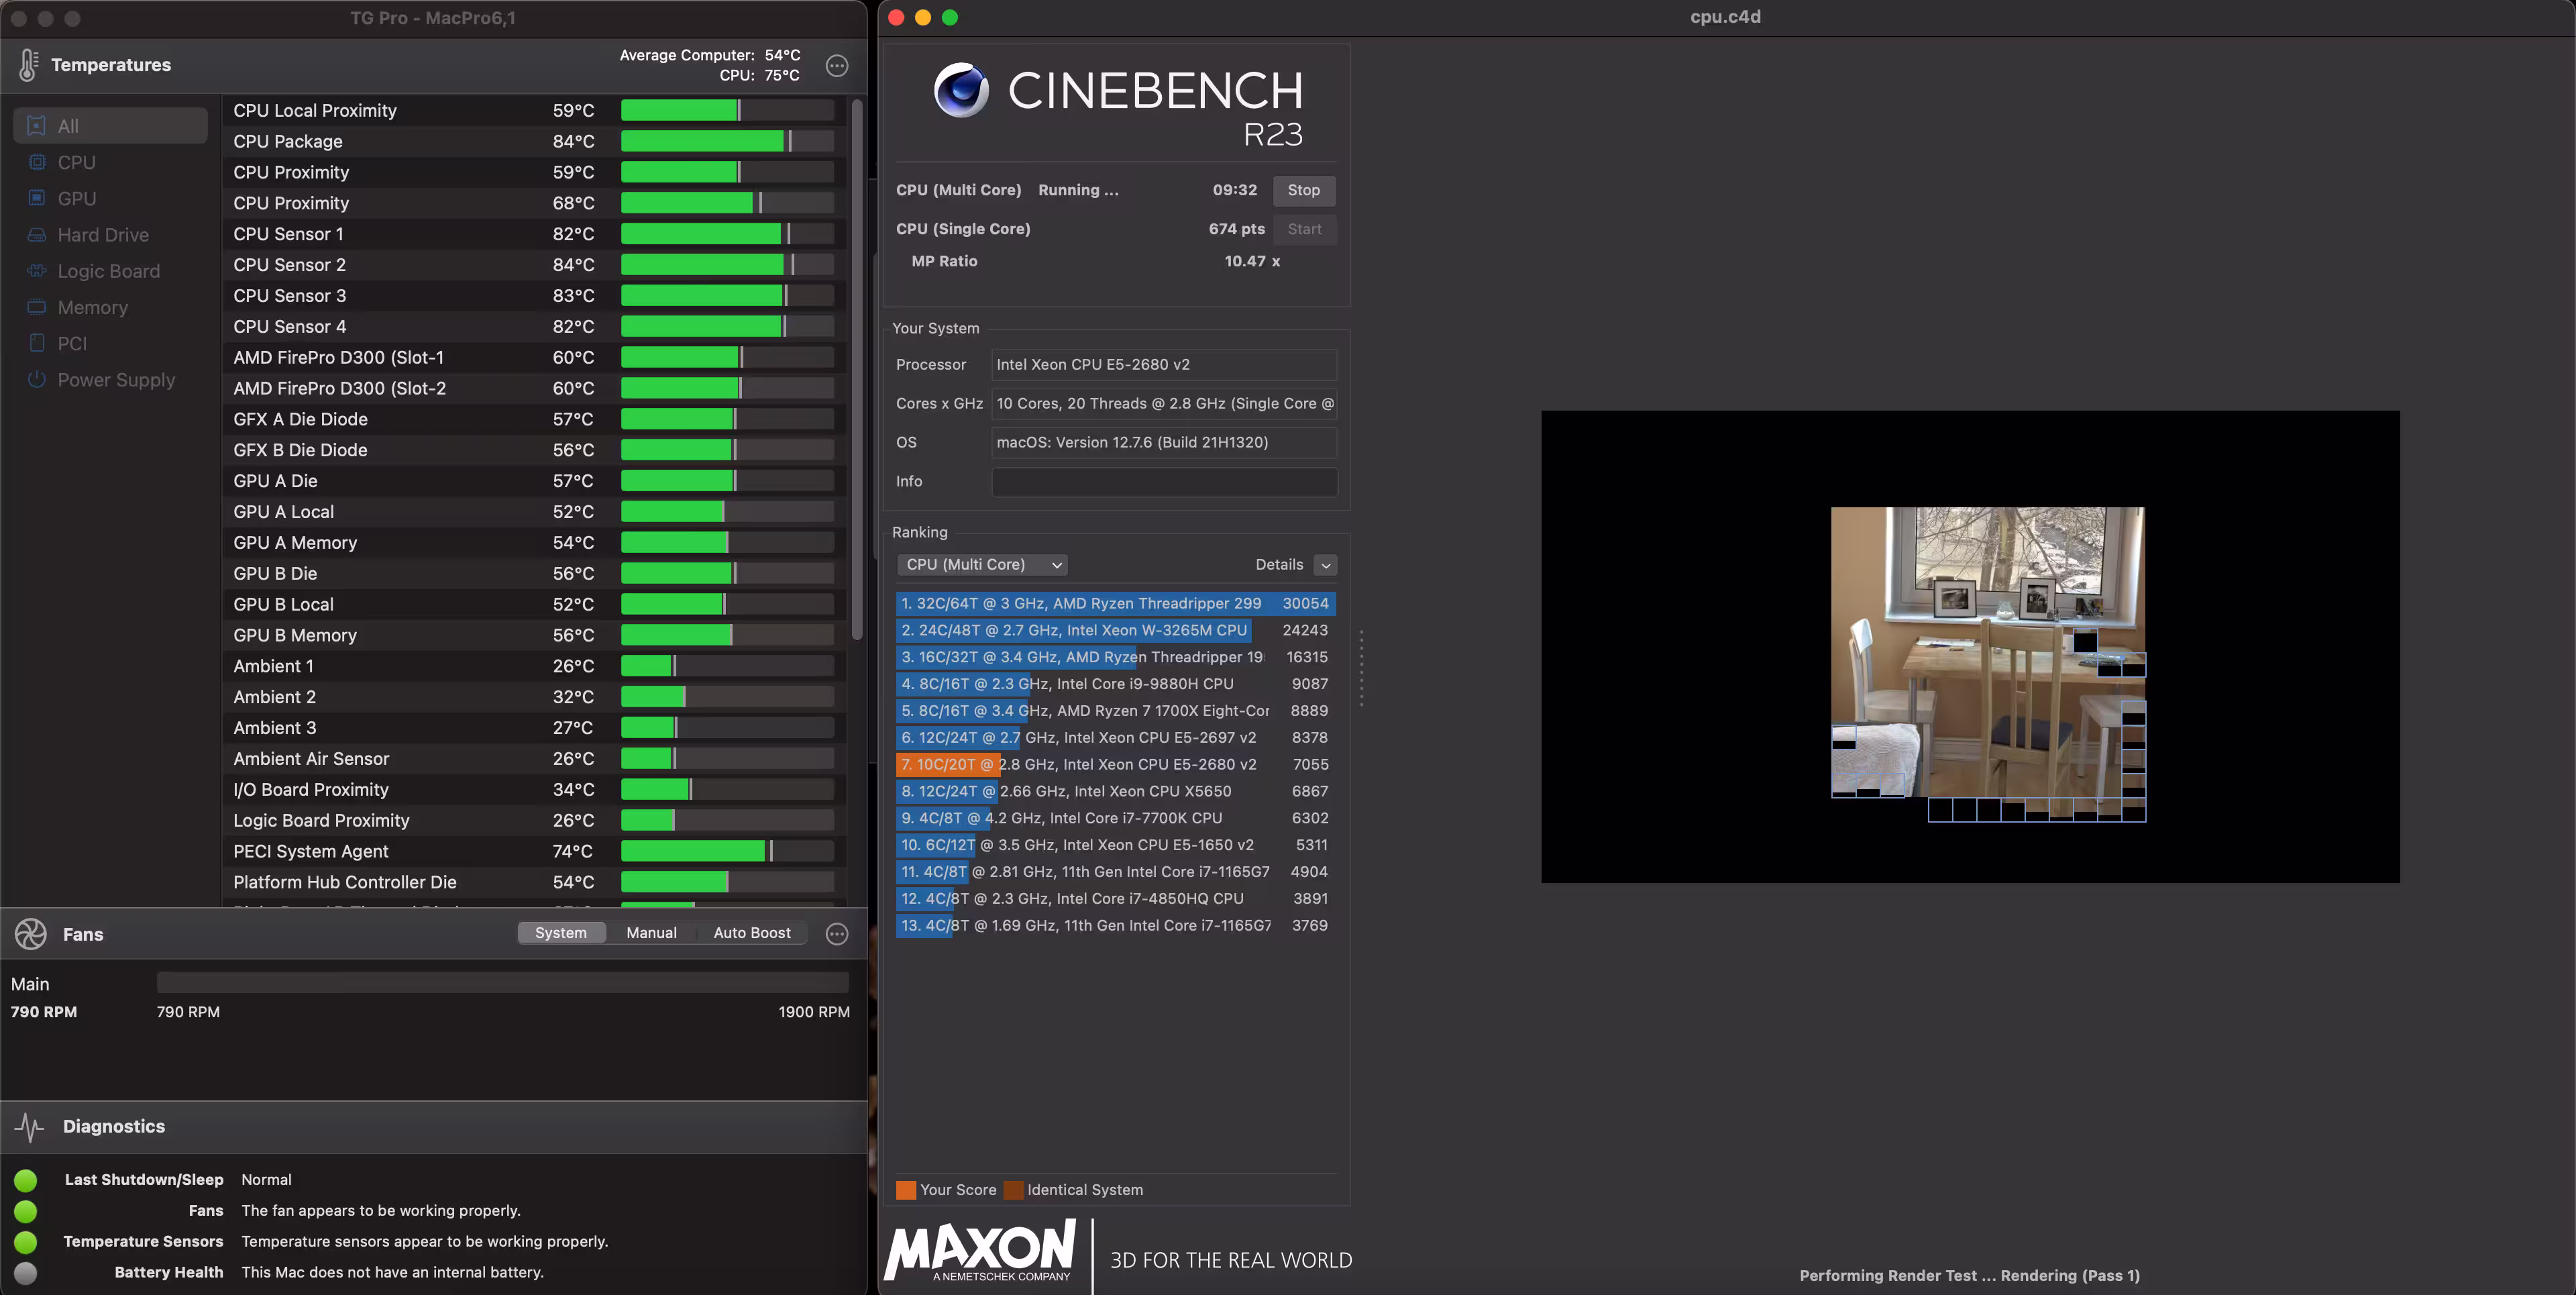Click the GPU A Memory temperature row

pyautogui.click(x=534, y=543)
